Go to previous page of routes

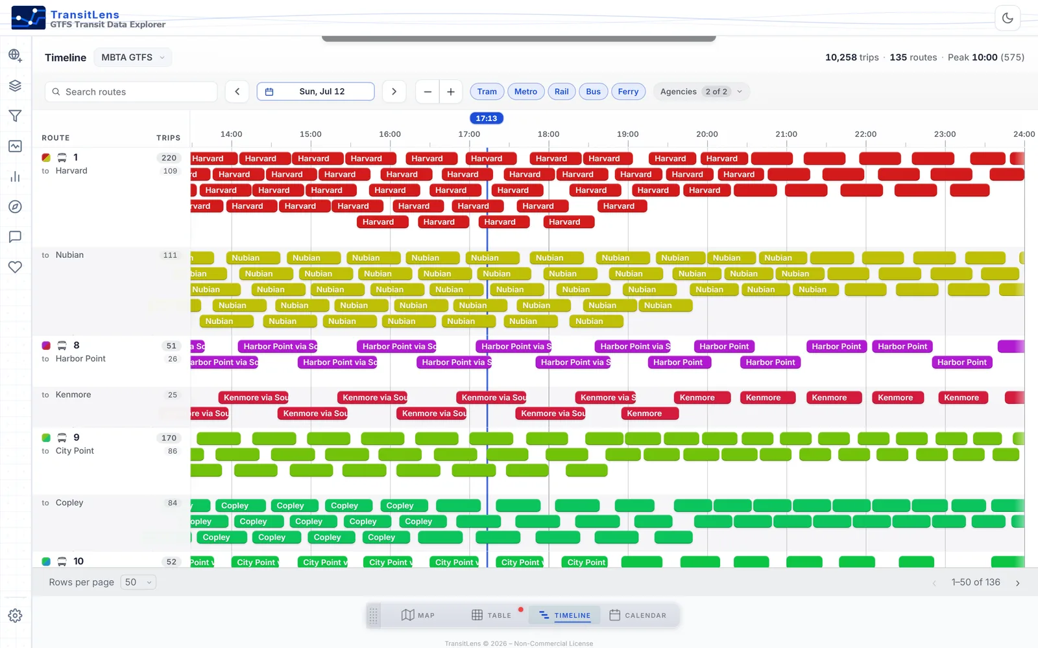(934, 583)
